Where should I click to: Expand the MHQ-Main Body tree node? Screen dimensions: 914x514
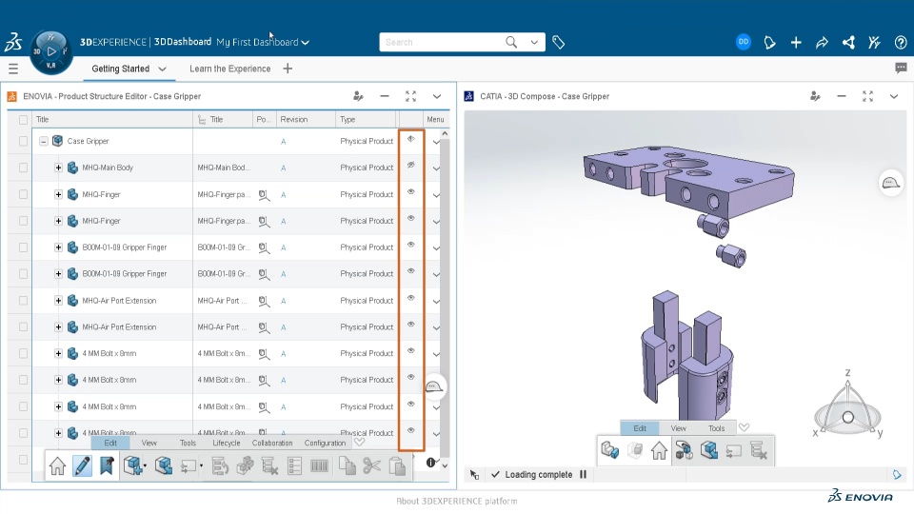coord(58,168)
